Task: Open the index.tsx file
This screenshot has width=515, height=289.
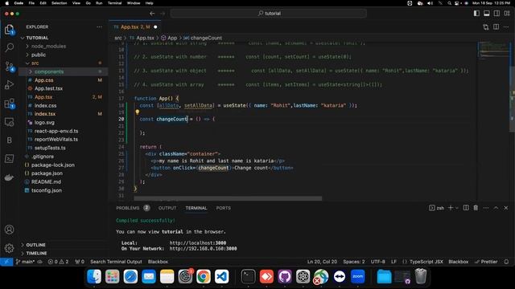Action: click(x=45, y=114)
